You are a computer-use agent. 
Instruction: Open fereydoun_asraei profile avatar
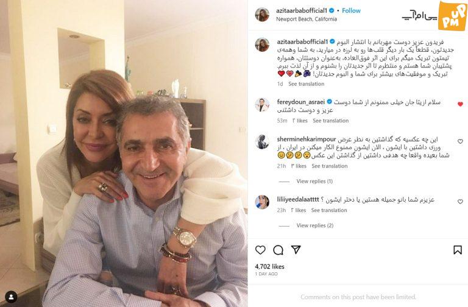pos(262,105)
